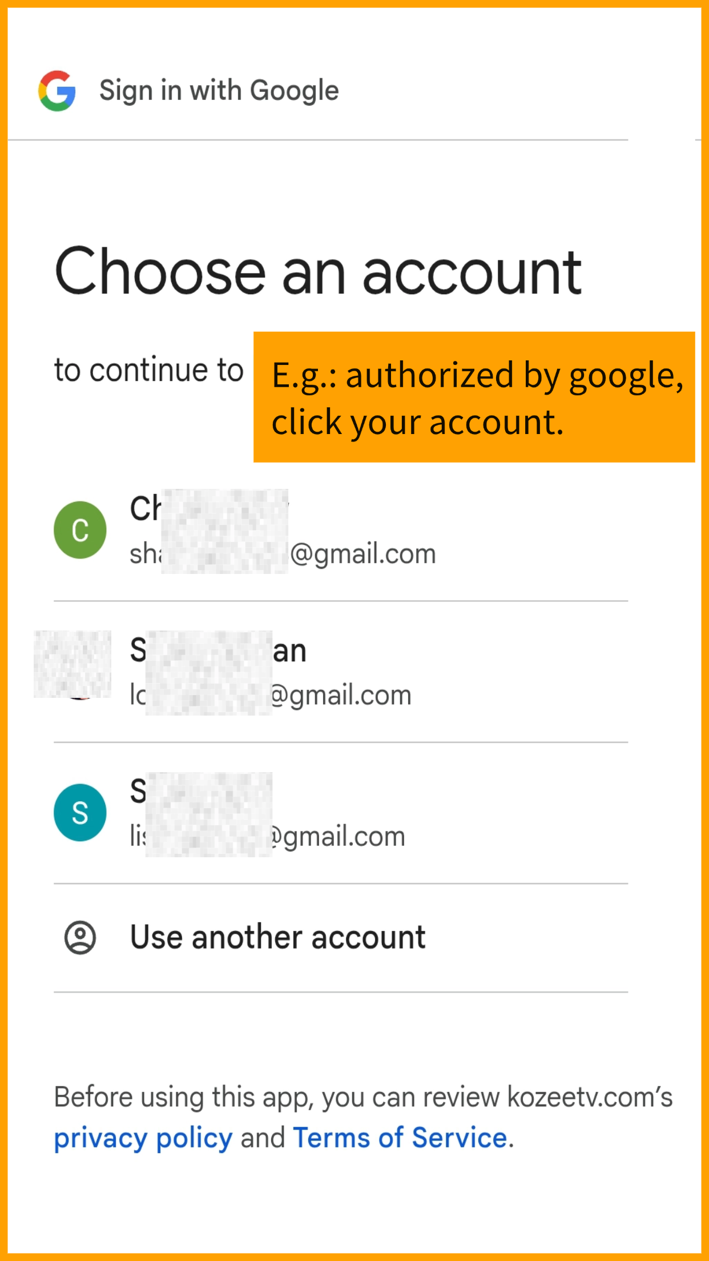709x1261 pixels.
Task: Click the Sign in with Google header text
Action: pos(219,91)
